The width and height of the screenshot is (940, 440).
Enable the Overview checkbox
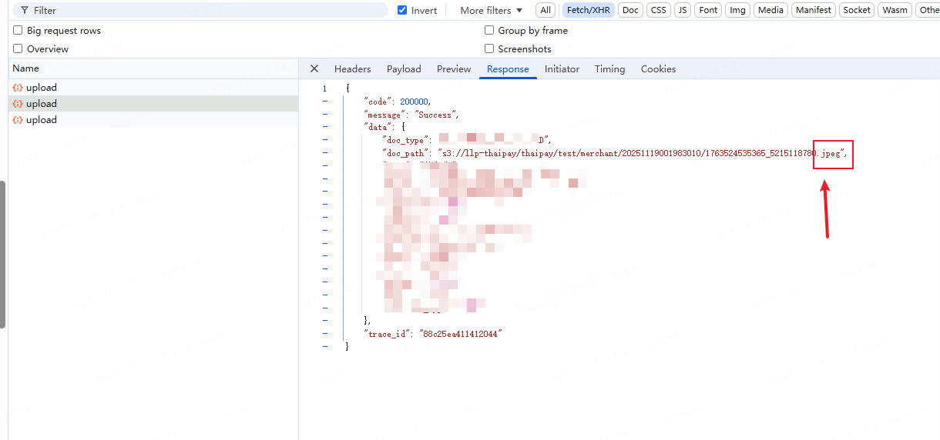click(x=18, y=49)
